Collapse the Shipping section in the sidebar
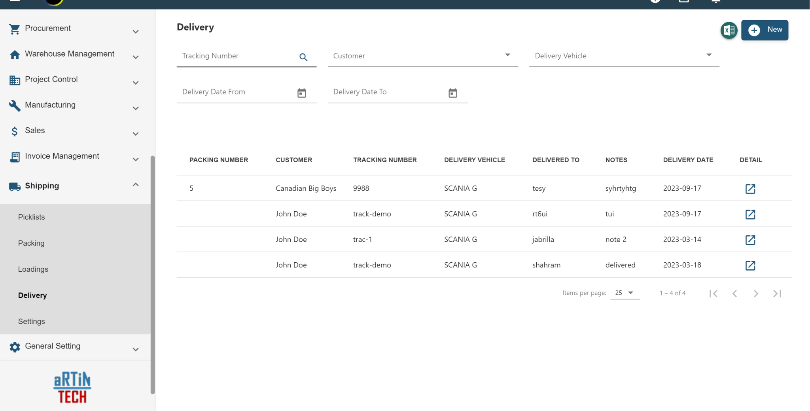 pyautogui.click(x=136, y=184)
